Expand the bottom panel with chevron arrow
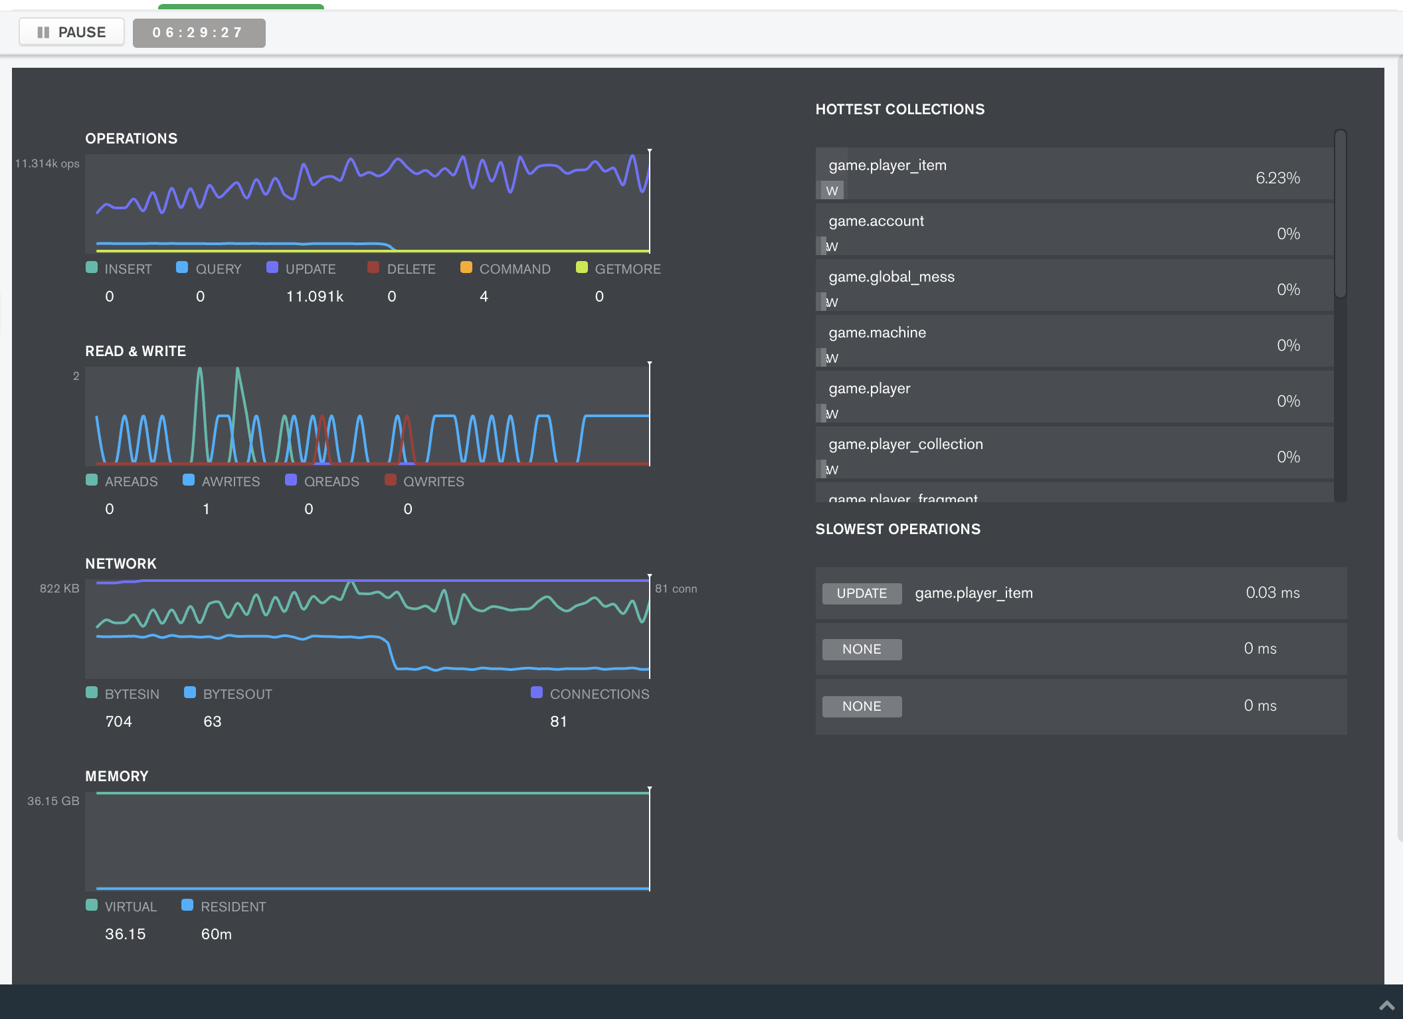The height and width of the screenshot is (1019, 1403). tap(1386, 1005)
